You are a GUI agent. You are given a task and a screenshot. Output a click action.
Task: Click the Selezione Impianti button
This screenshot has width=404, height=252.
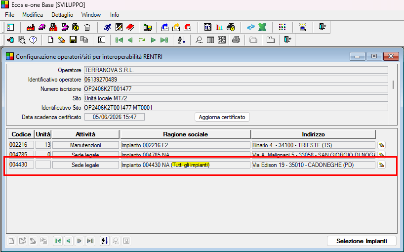pyautogui.click(x=362, y=241)
